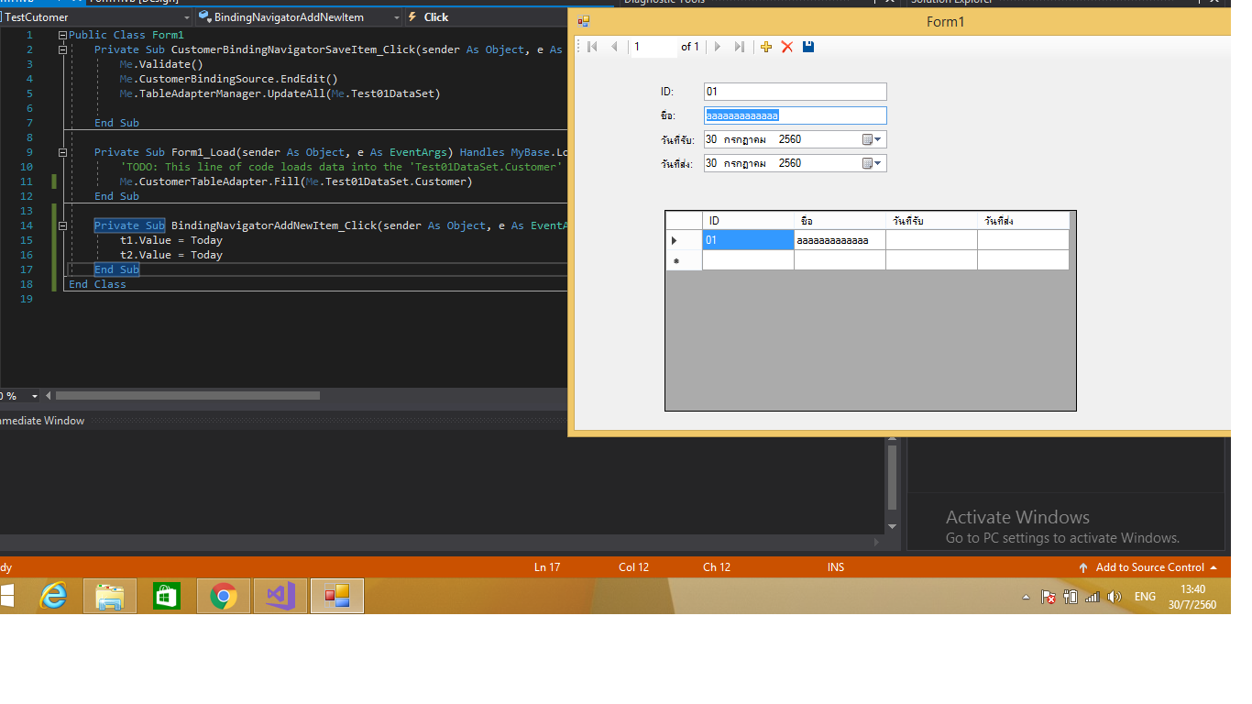Delete record with red X icon

[787, 47]
